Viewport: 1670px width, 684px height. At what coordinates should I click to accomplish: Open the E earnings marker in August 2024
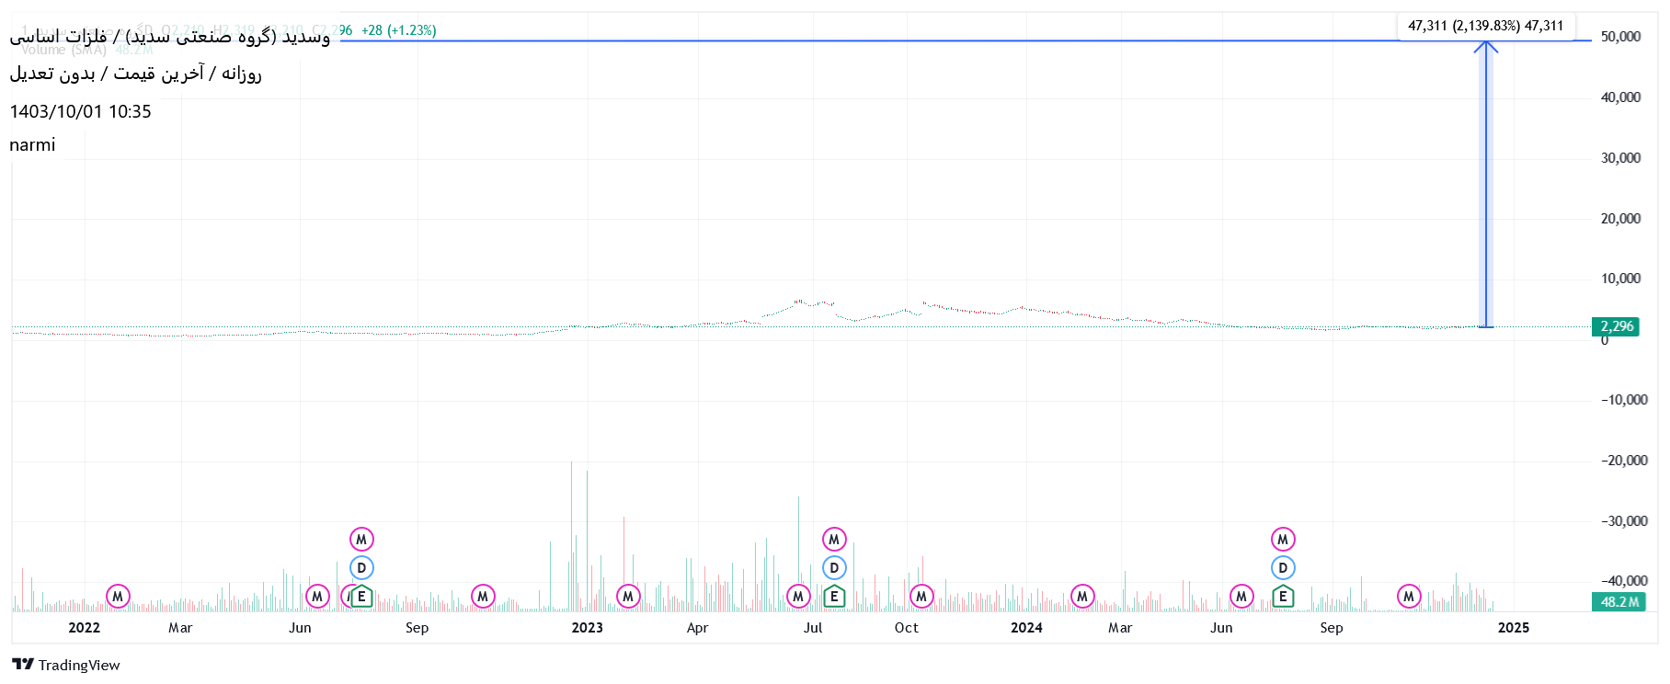click(1283, 597)
